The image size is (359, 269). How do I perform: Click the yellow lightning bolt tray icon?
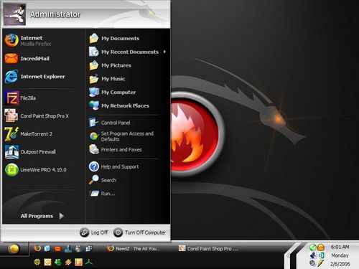[x=321, y=263]
